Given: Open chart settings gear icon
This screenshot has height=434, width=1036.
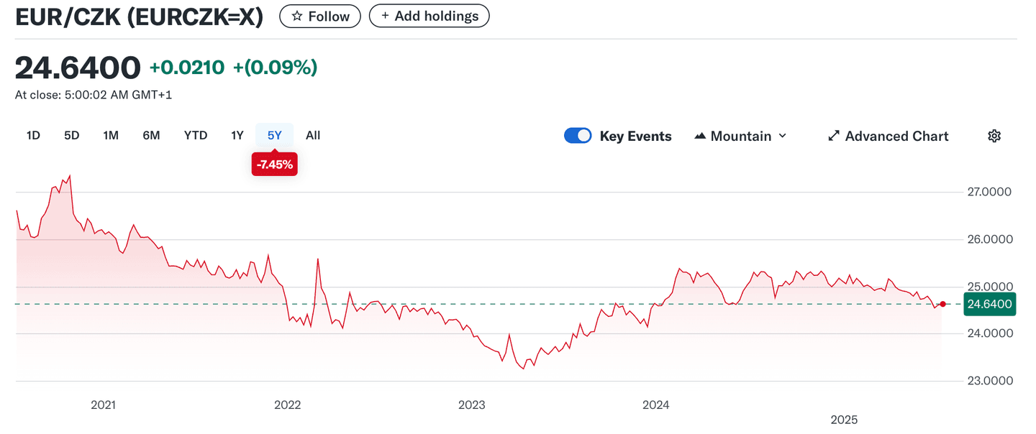Looking at the screenshot, I should pyautogui.click(x=994, y=136).
